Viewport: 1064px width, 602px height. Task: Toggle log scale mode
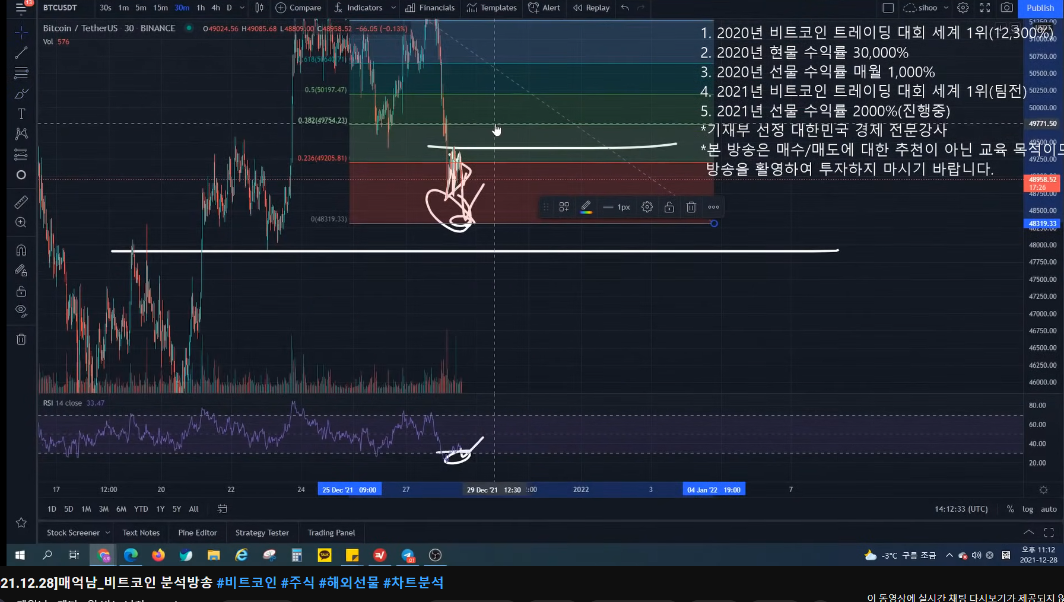[x=1027, y=509]
